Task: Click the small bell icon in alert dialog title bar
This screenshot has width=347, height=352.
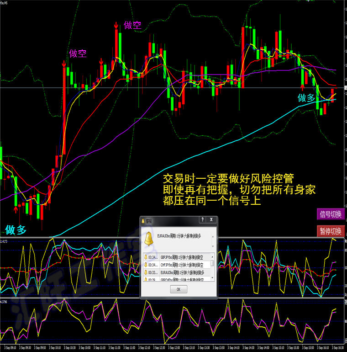Action: point(143,221)
